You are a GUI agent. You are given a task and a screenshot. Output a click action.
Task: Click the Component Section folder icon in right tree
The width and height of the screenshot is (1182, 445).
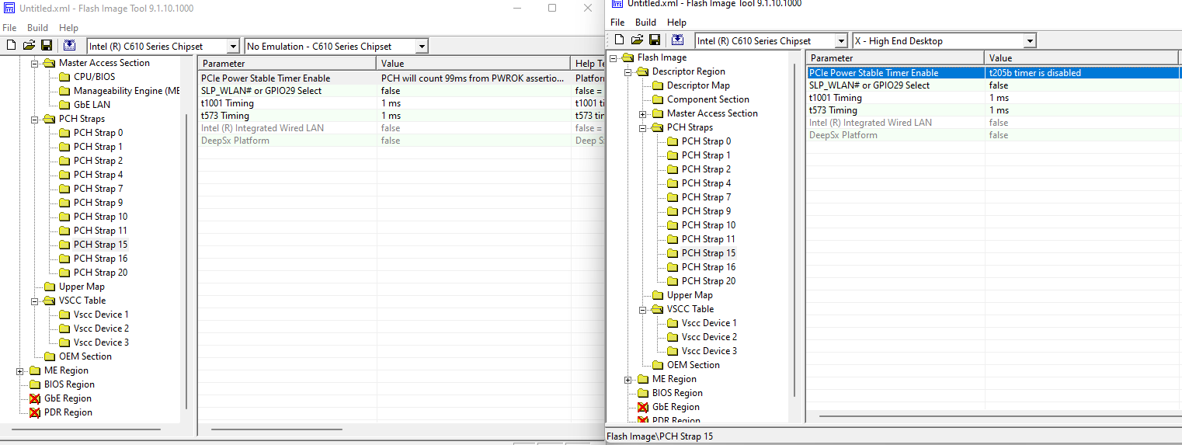pos(658,99)
